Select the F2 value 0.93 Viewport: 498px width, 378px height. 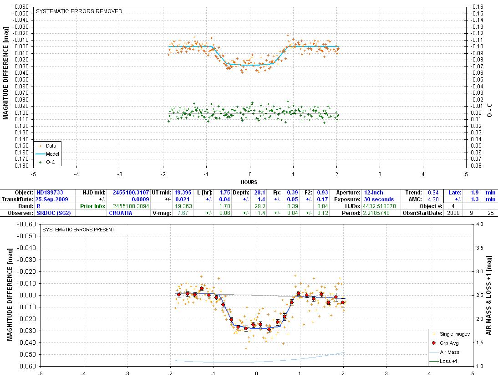click(322, 193)
